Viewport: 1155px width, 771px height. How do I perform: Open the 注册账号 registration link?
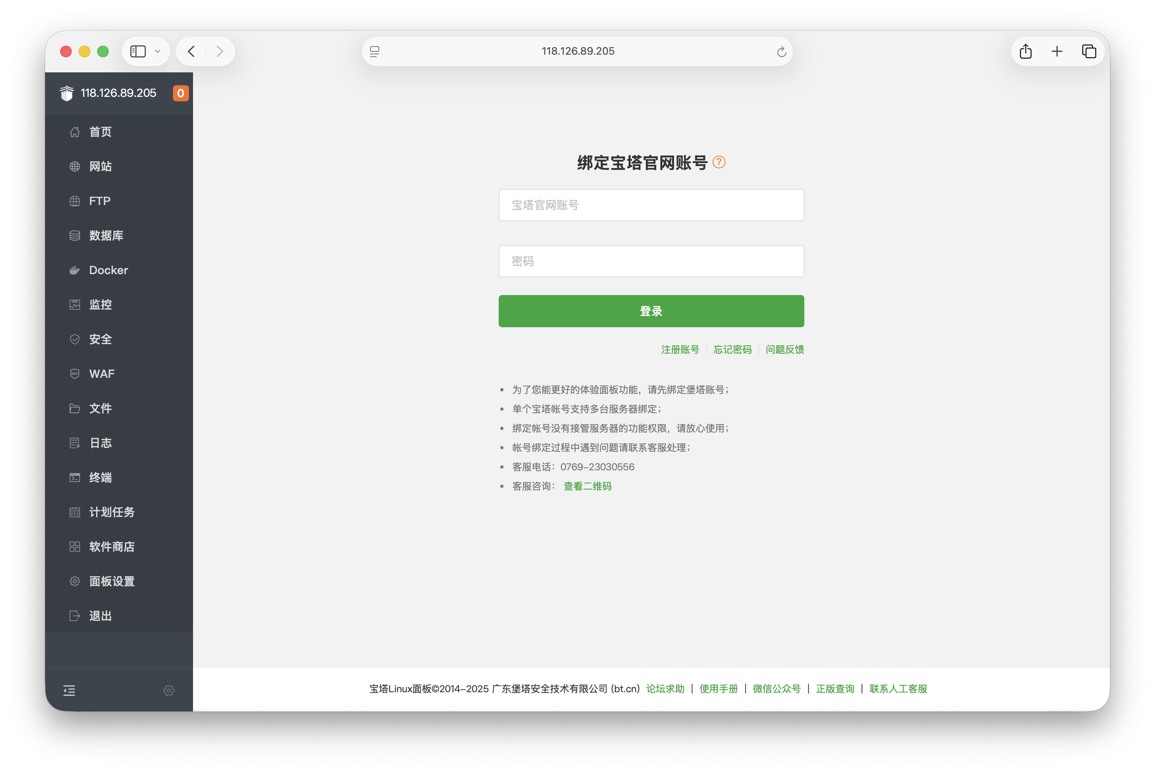[x=680, y=350]
